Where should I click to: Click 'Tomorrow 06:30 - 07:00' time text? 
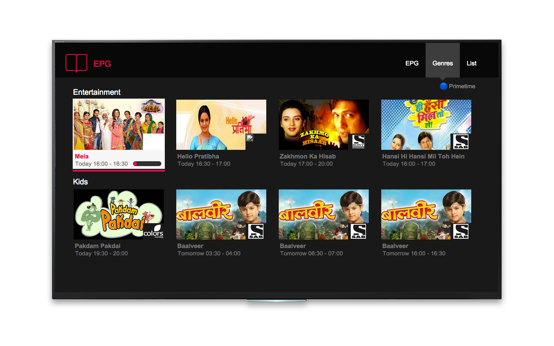click(312, 253)
